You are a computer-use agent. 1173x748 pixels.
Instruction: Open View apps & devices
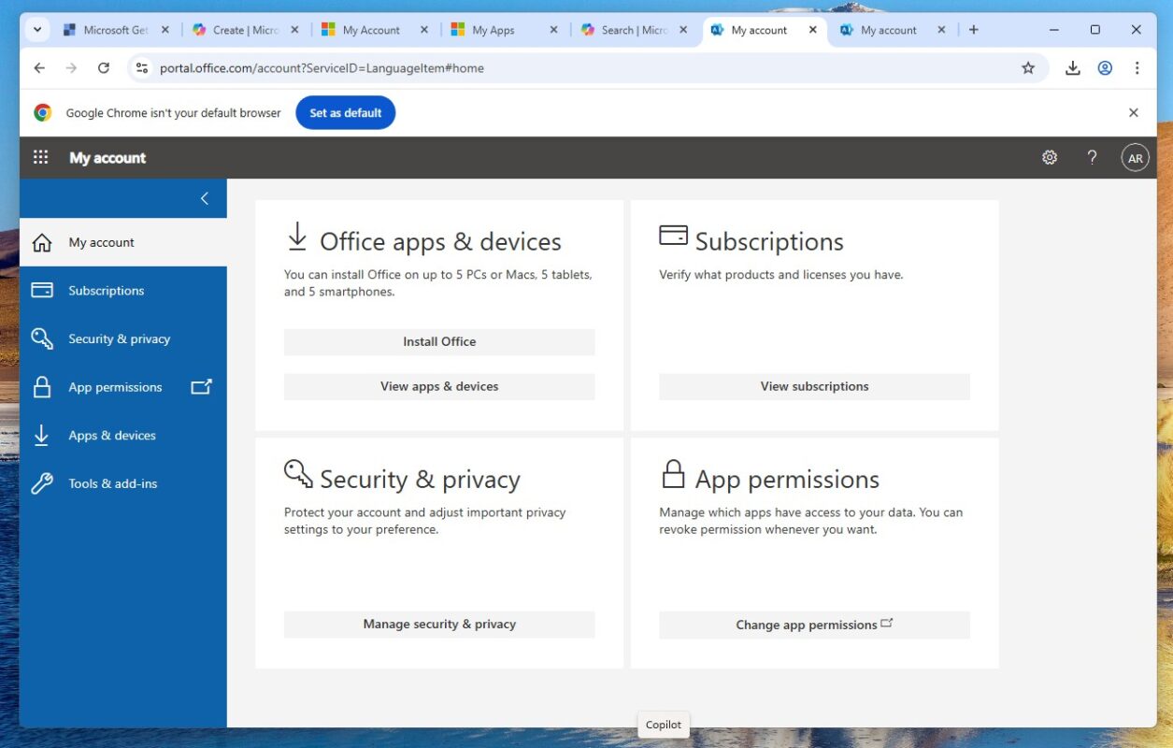coord(439,386)
